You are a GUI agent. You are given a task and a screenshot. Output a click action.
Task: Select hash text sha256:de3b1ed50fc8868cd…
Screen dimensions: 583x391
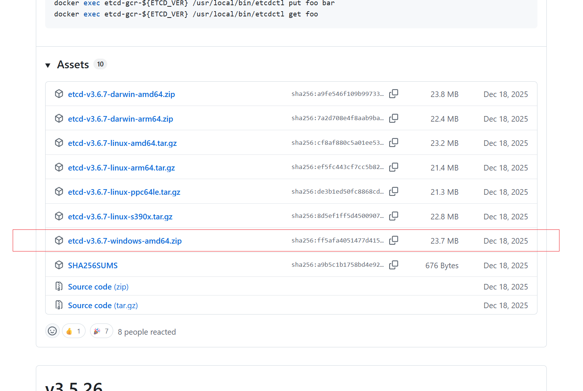(x=338, y=191)
